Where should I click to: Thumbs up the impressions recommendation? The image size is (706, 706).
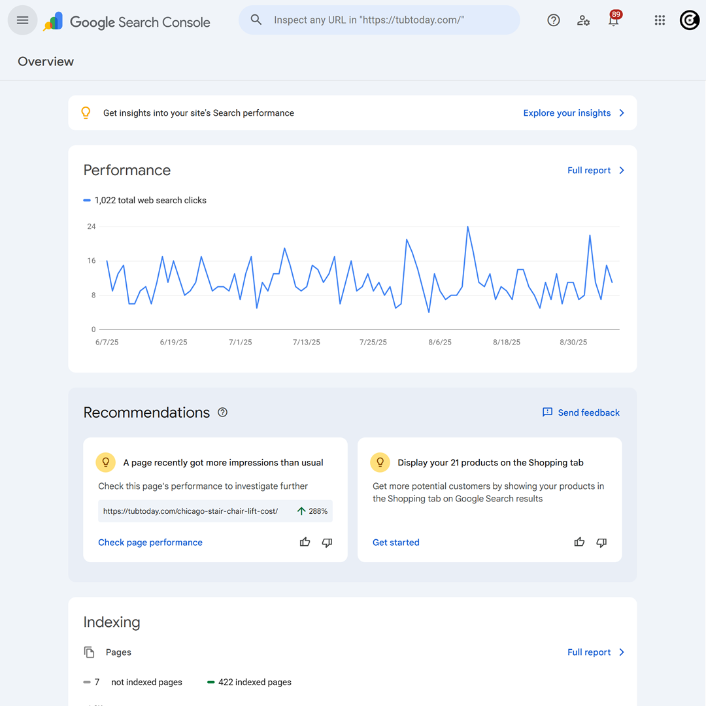pos(305,542)
